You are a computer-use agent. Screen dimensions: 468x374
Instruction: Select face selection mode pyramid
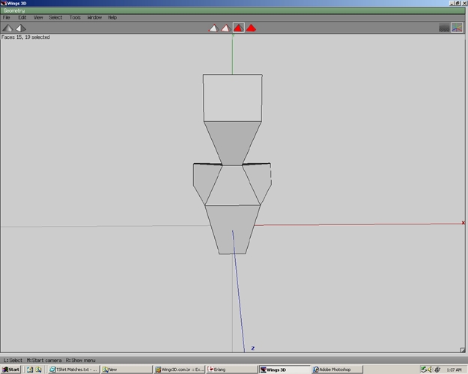click(238, 28)
